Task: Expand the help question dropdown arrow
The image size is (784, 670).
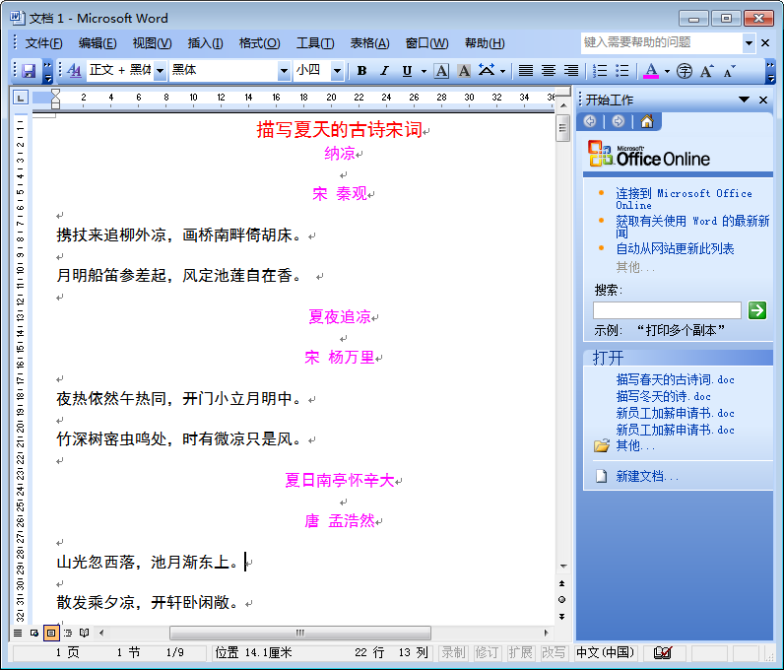Action: tap(749, 43)
